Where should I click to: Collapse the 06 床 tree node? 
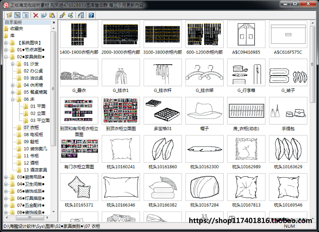(13, 99)
